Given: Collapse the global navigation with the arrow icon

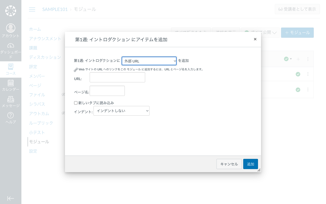Looking at the screenshot, I should tap(11, 198).
